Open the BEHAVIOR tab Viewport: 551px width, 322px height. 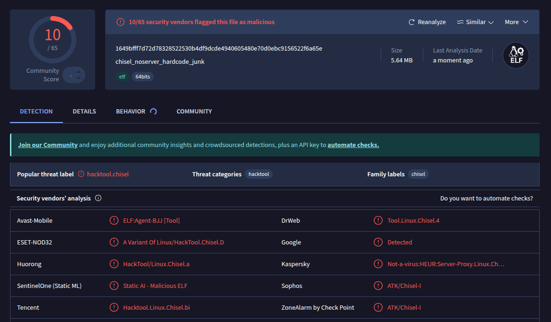(130, 111)
